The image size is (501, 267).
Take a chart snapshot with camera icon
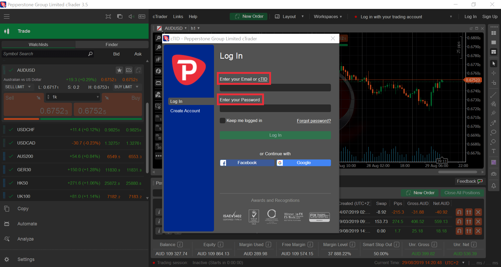pyautogui.click(x=494, y=174)
